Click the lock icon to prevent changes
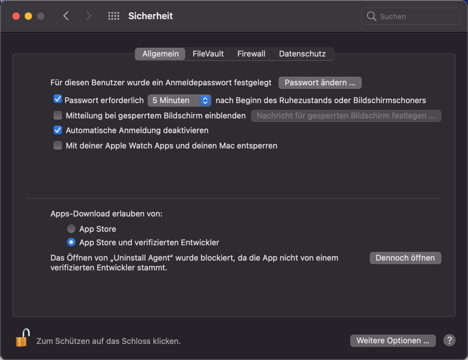 23,338
